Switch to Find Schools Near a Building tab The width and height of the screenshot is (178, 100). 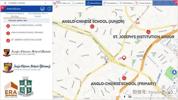15,15
